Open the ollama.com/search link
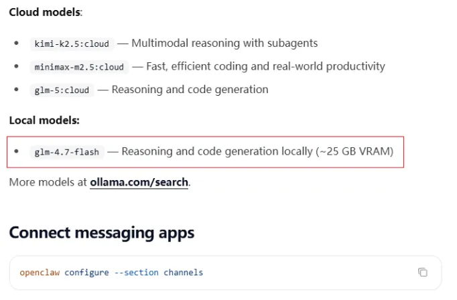Screen dimensions: 457x300 click(139, 182)
